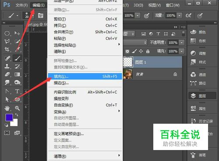Filter layers by type (T) icon

point(158,34)
